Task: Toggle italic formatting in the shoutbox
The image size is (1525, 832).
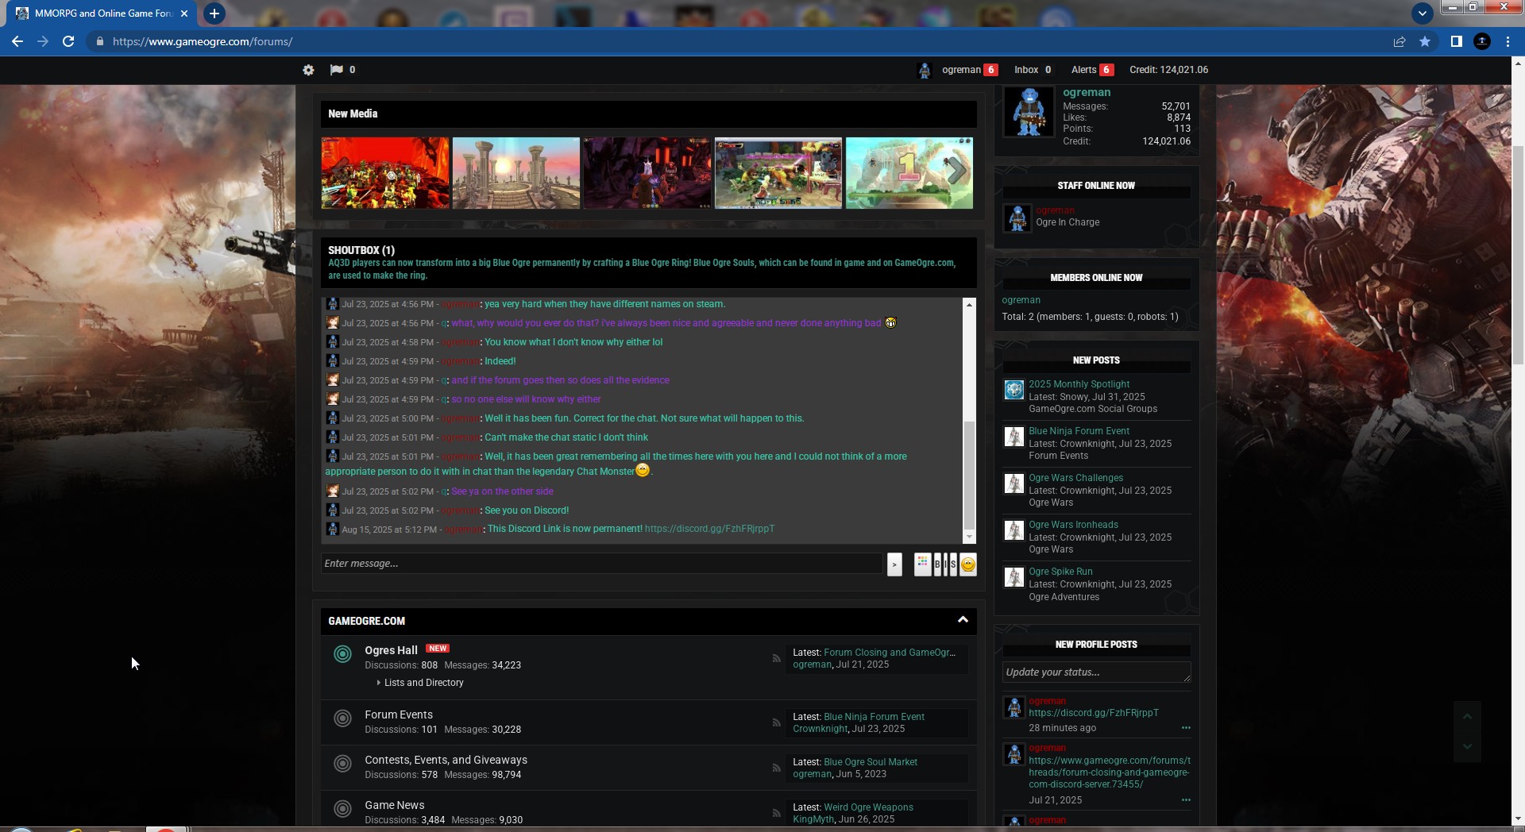Action: 945,564
